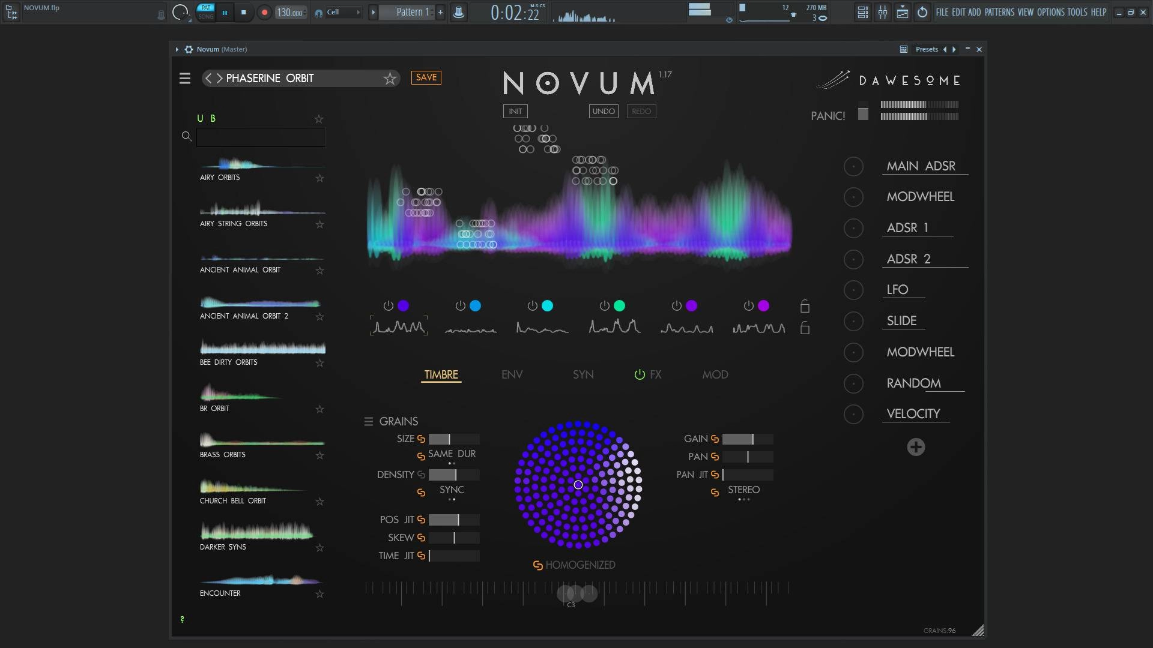Switch to the MOD tab

click(x=715, y=375)
